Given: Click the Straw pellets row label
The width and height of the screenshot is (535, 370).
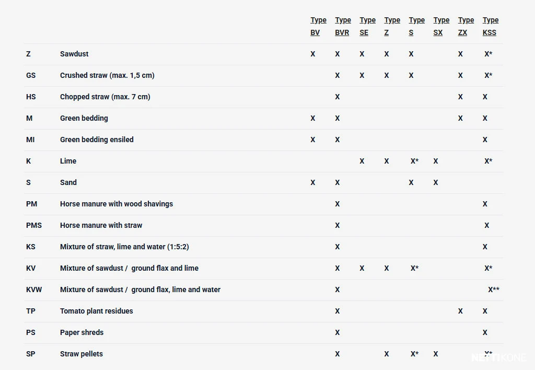Looking at the screenshot, I should pos(81,354).
